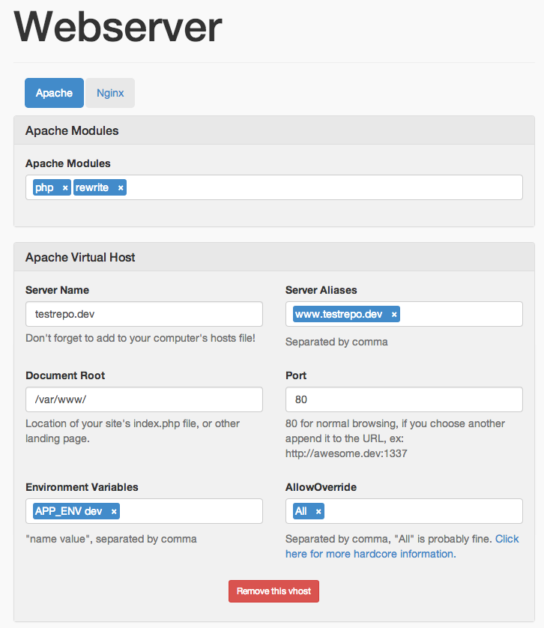Remove the All AllowOverride tag
The width and height of the screenshot is (544, 628).
click(318, 512)
